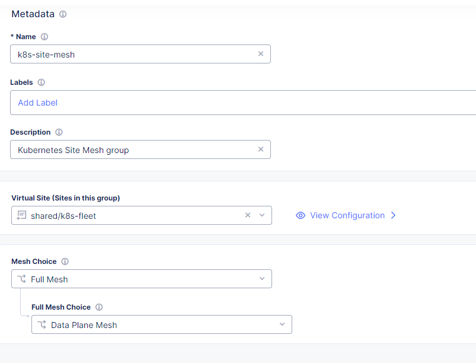Expand the Full Mesh Choice dropdown
This screenshot has height=363, width=476.
pos(282,324)
